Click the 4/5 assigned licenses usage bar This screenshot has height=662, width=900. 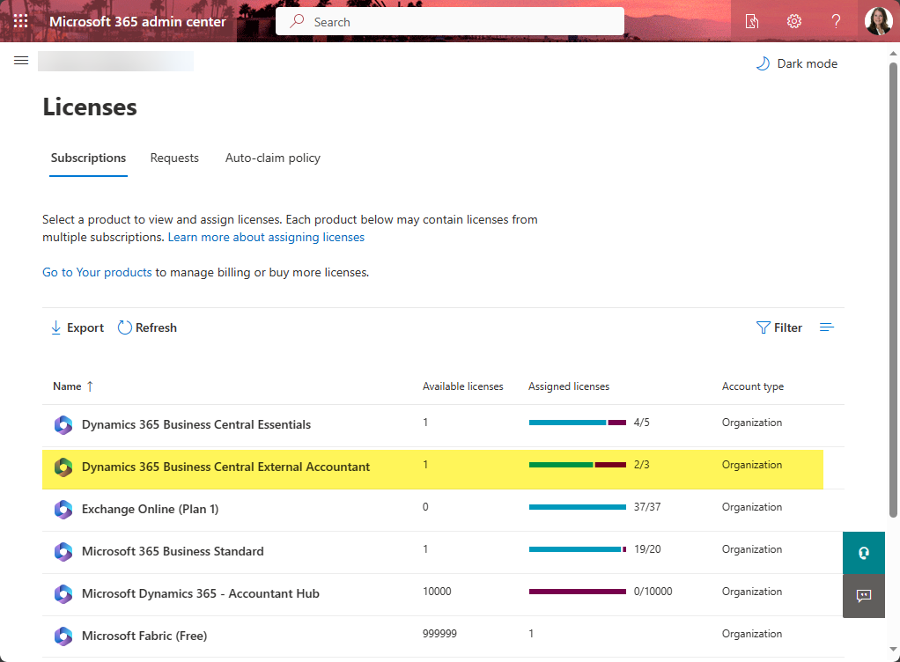coord(578,423)
